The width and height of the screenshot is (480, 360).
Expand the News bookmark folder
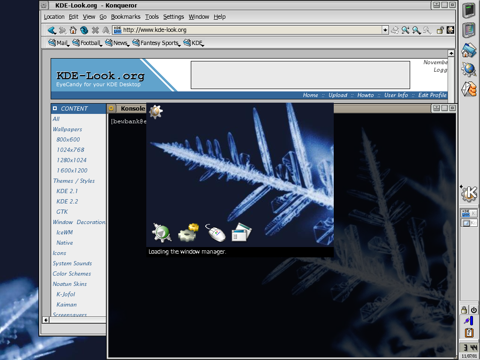(117, 43)
